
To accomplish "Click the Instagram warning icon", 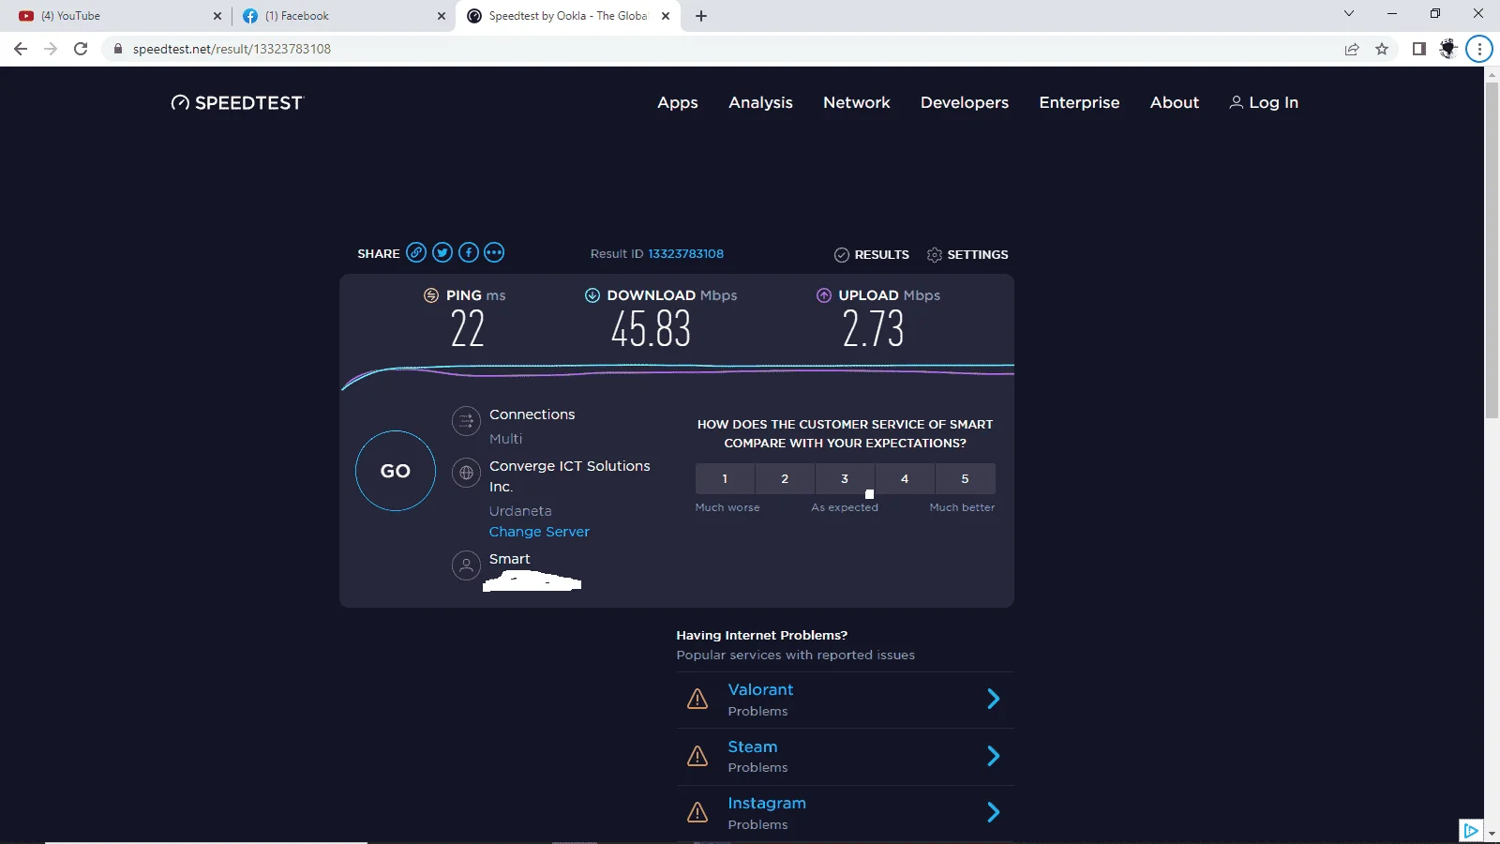I will pos(697,812).
